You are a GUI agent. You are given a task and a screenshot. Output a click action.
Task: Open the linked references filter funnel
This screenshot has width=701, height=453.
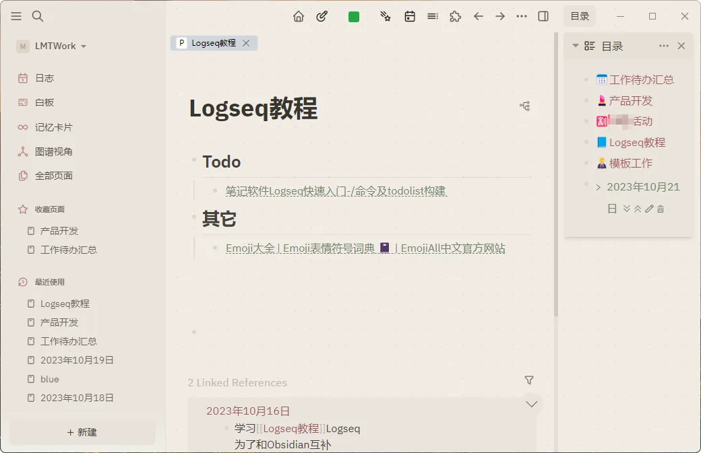coord(529,380)
